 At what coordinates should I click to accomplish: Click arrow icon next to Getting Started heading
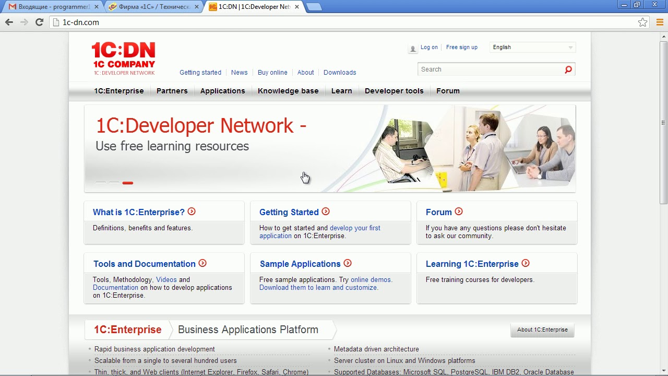(x=326, y=211)
